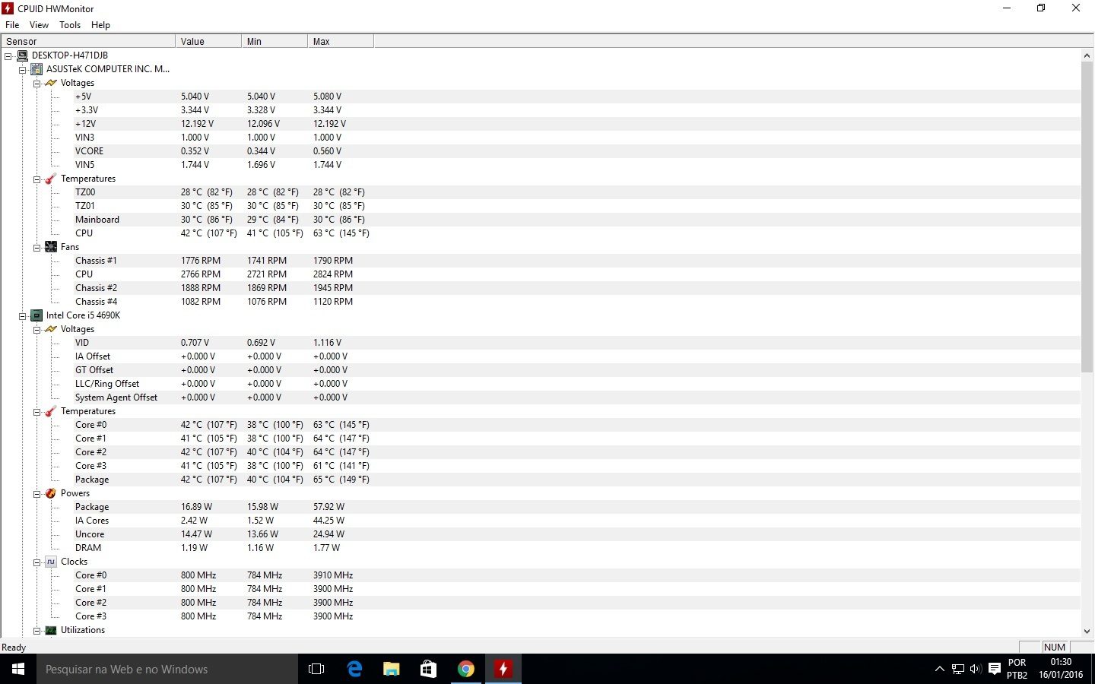Open Task View from the taskbar
This screenshot has height=684, width=1095.
[316, 669]
